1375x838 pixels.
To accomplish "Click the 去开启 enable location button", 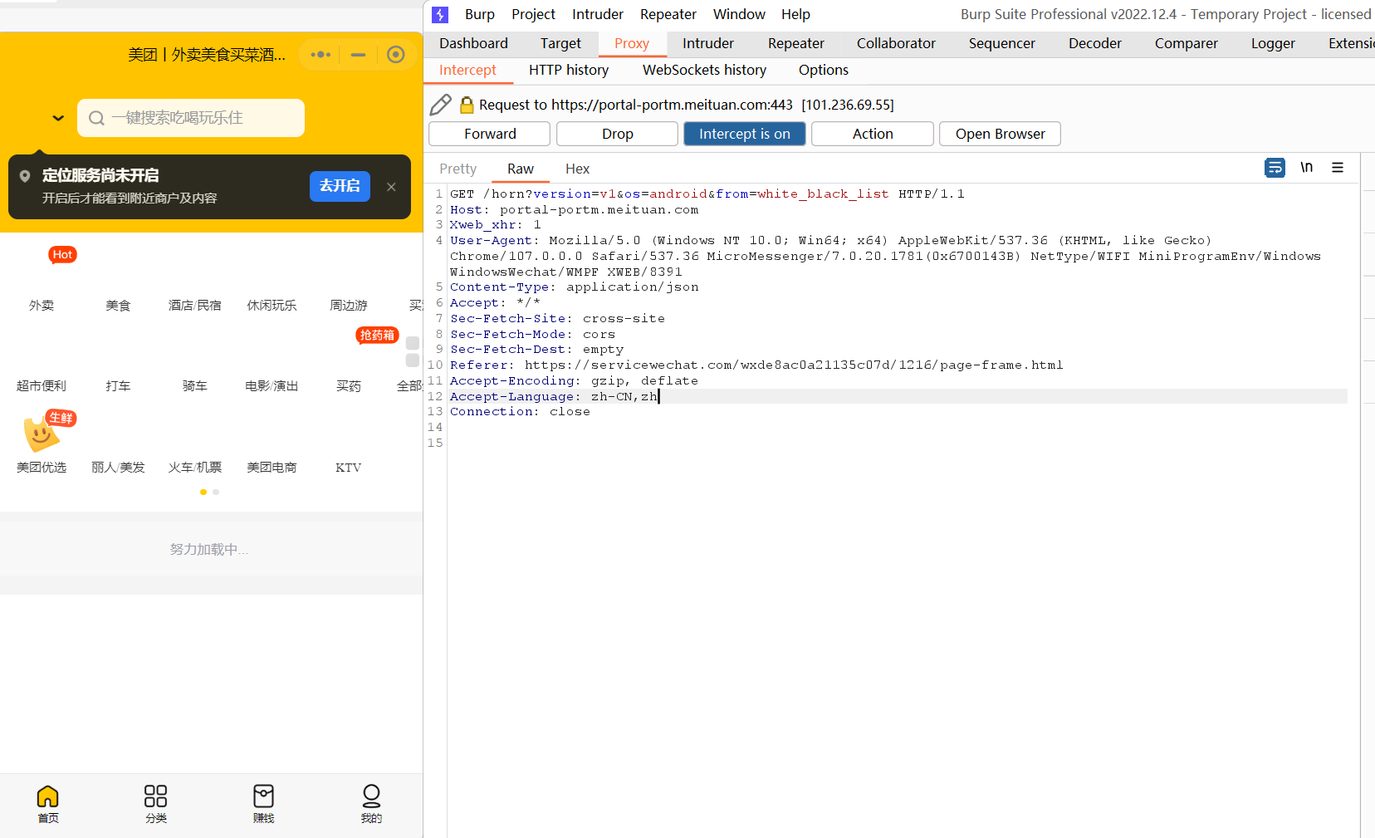I will (340, 186).
